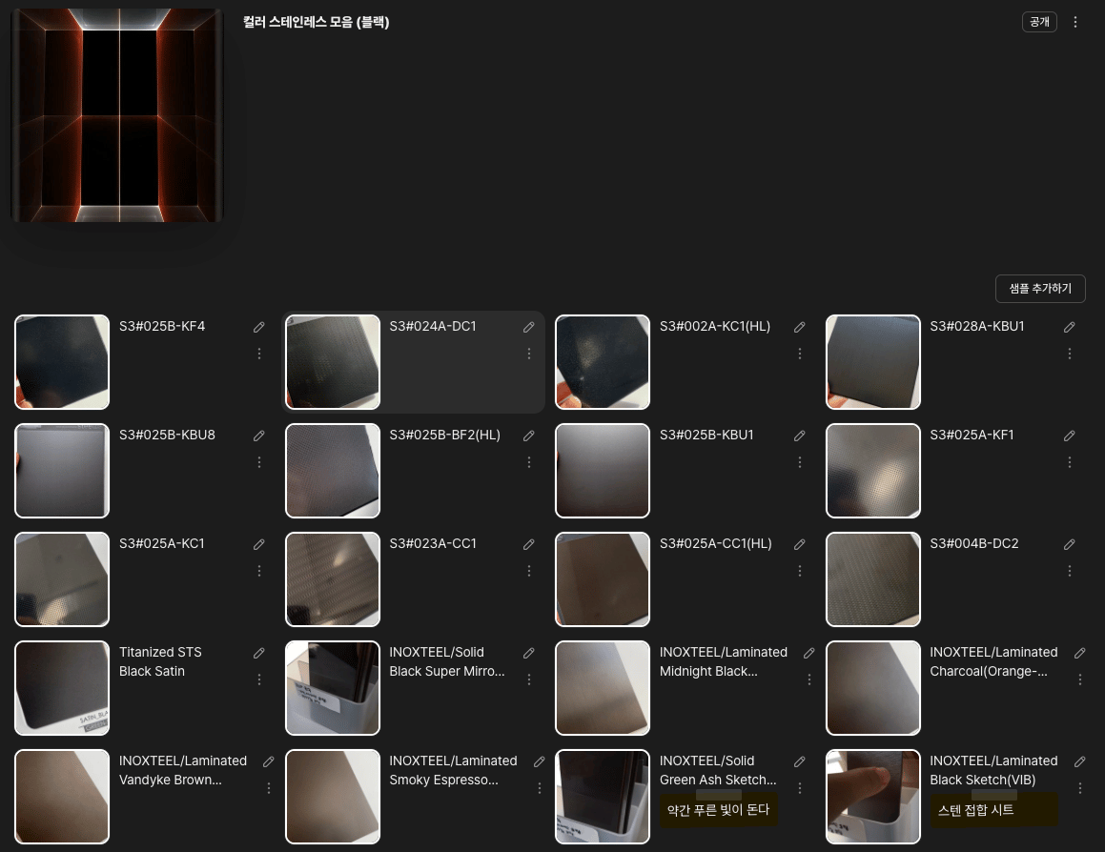This screenshot has height=852, width=1105.
Task: Edit the S3#025A-KF1 sample entry
Action: 1070,436
